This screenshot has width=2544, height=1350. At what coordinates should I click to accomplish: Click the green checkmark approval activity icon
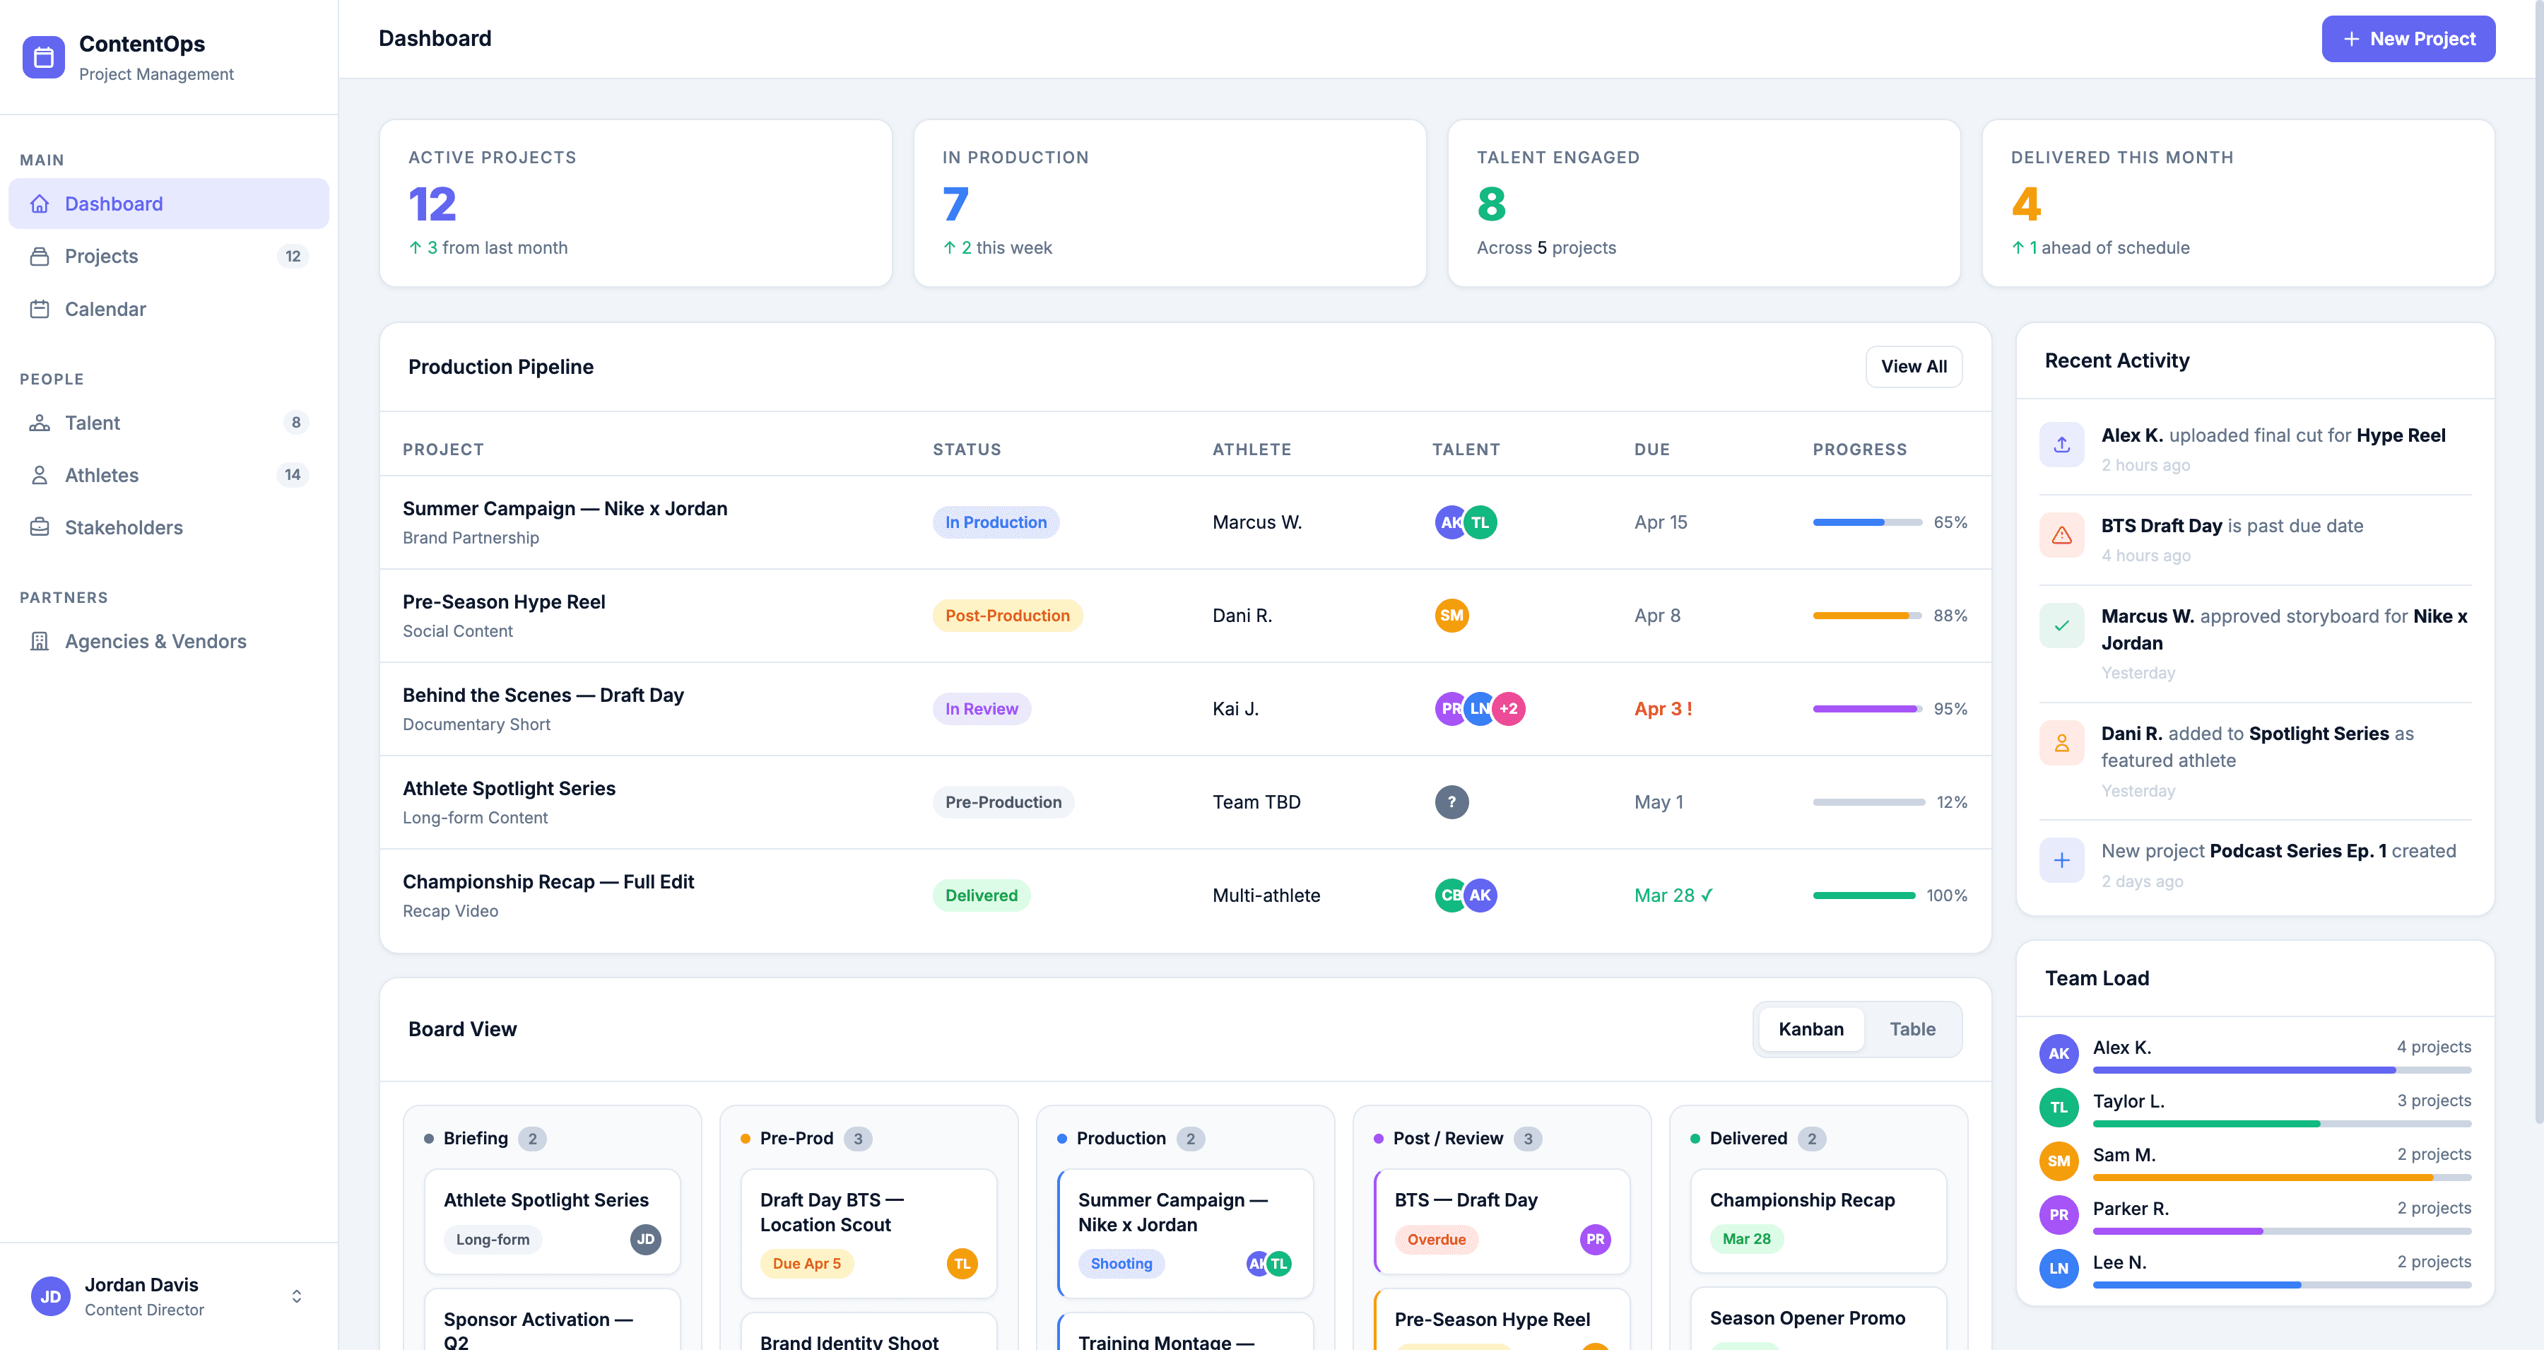(x=2061, y=625)
